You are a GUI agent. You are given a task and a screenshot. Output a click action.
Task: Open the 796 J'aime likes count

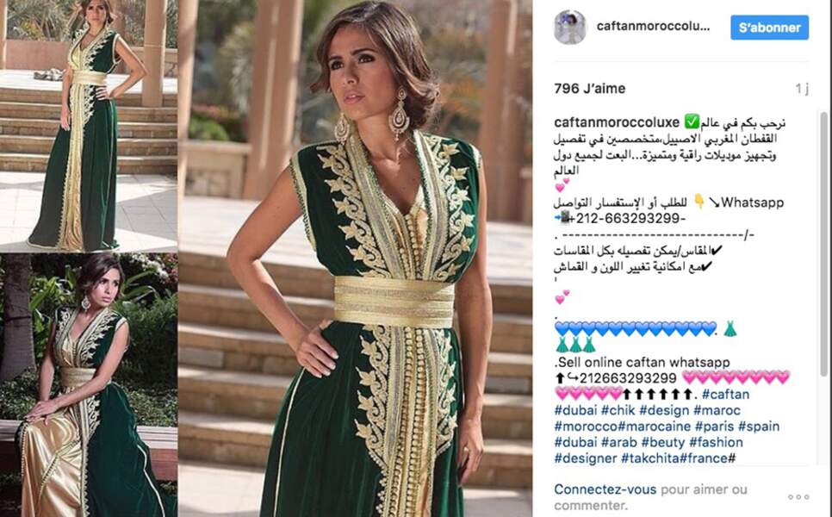[589, 89]
